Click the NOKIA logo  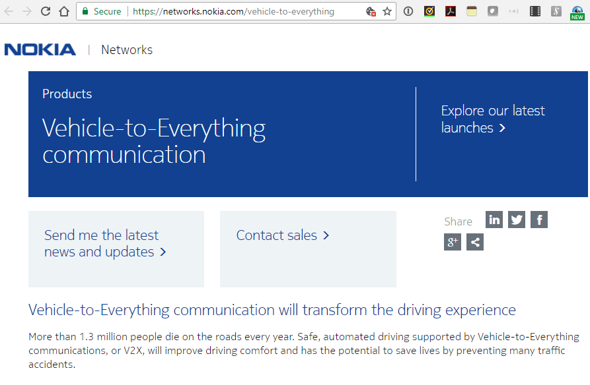pos(40,49)
